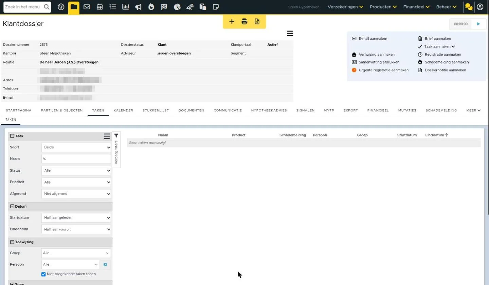Open the chat bubbles icon
The width and height of the screenshot is (489, 285).
click(469, 7)
